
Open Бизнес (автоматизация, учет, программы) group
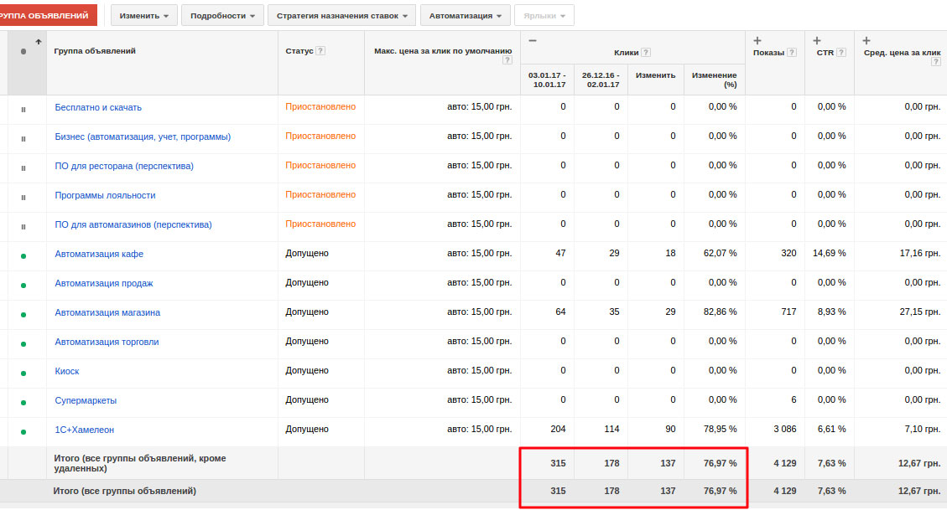[143, 137]
